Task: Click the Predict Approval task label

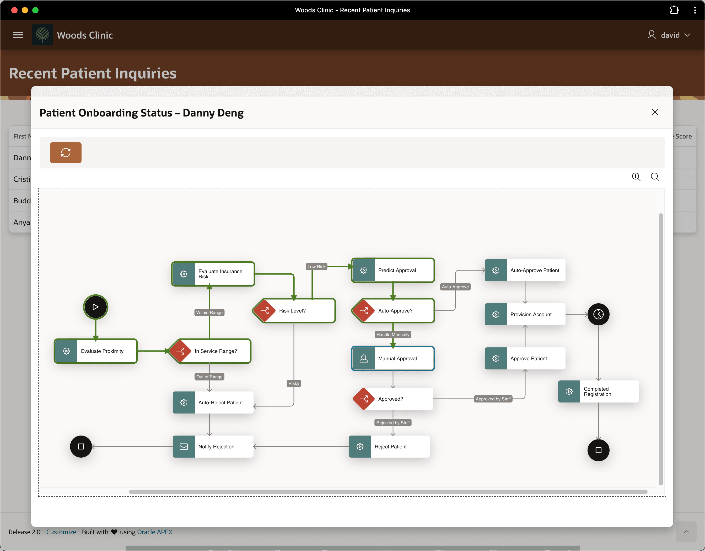Action: [397, 270]
